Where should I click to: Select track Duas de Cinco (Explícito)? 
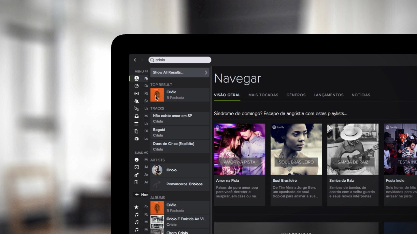[180, 147]
